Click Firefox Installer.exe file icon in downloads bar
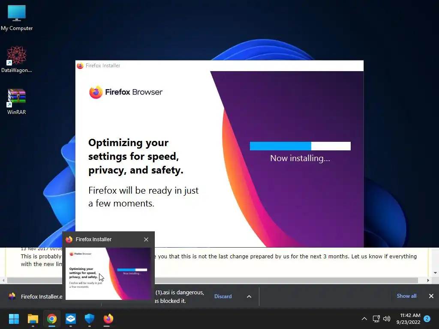Image resolution: width=439 pixels, height=329 pixels. [x=12, y=296]
